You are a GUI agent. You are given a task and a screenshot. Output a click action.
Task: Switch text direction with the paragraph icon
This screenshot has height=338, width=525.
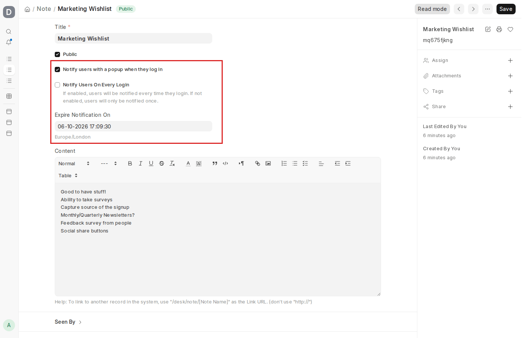(x=241, y=163)
